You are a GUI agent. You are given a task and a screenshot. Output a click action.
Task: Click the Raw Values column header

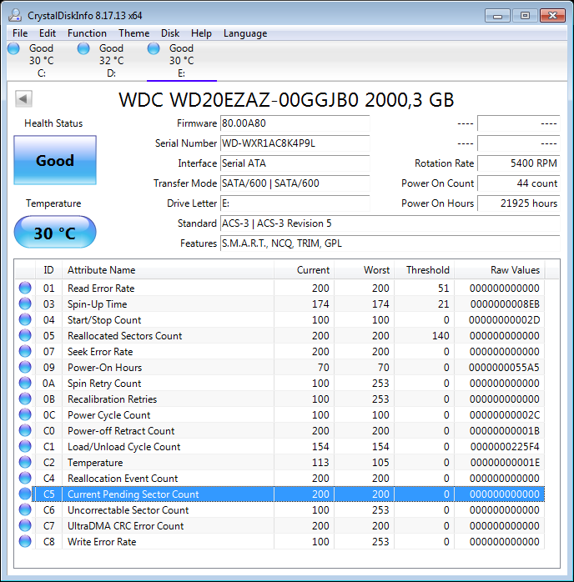[x=500, y=270]
